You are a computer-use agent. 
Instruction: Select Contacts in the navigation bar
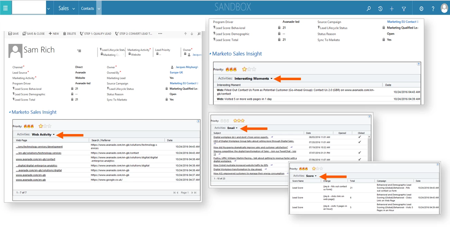pyautogui.click(x=88, y=8)
